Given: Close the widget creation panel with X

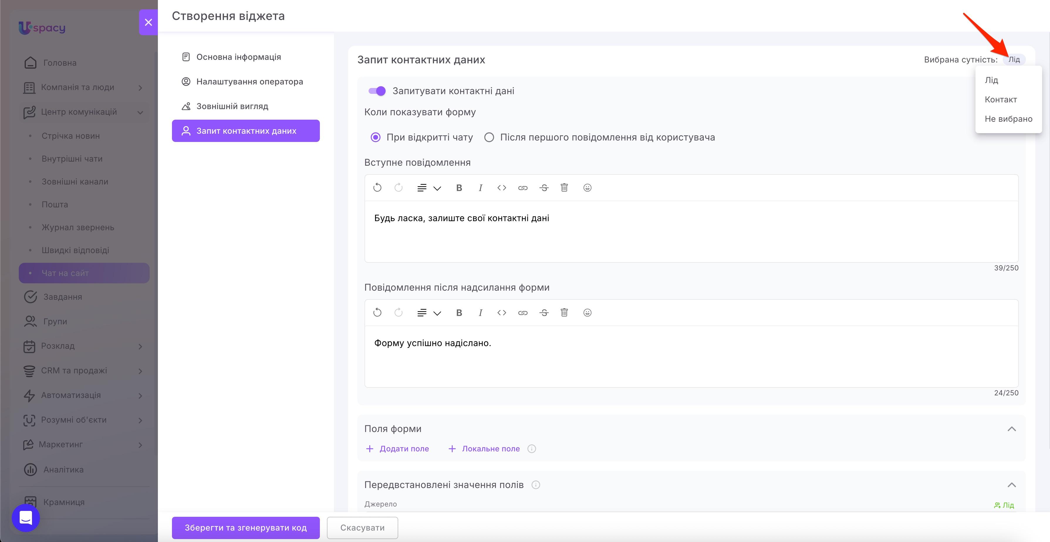Looking at the screenshot, I should 148,22.
